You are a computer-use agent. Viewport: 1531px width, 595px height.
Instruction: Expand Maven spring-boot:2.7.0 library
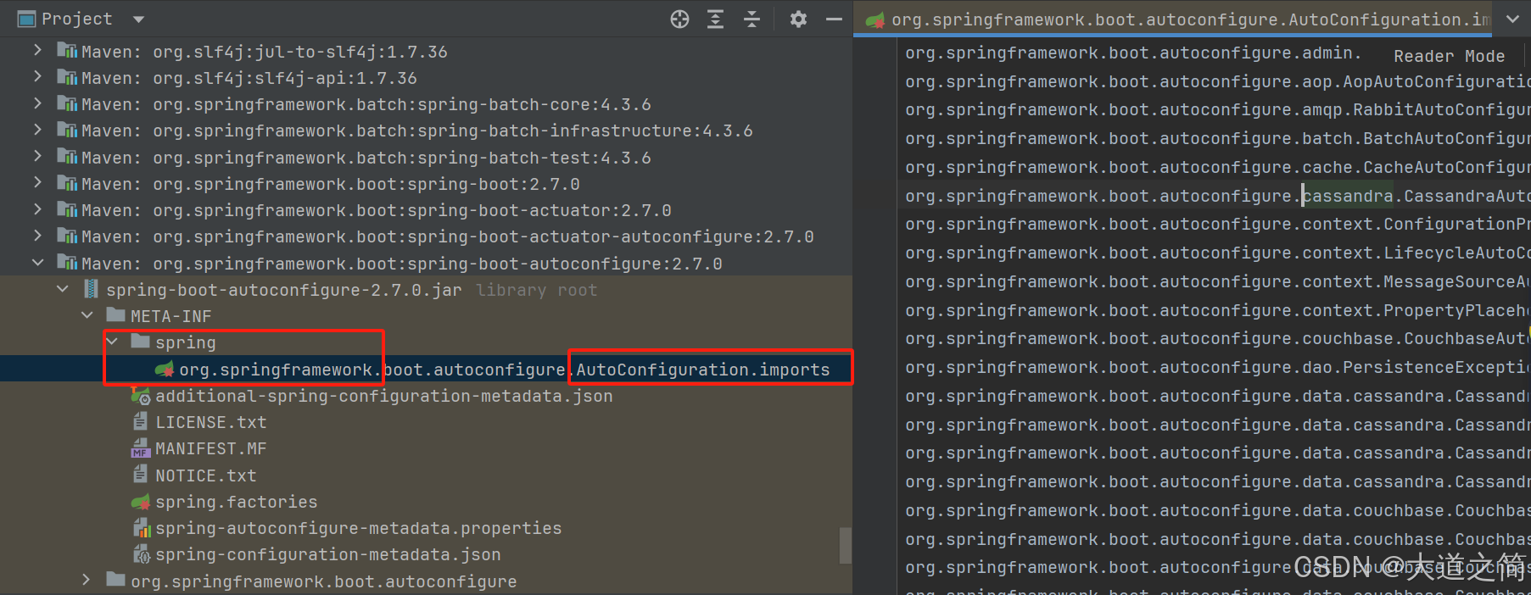pos(37,183)
